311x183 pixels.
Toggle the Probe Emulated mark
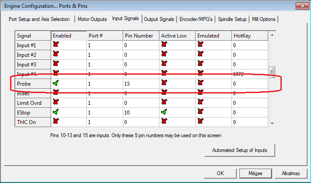click(x=200, y=83)
